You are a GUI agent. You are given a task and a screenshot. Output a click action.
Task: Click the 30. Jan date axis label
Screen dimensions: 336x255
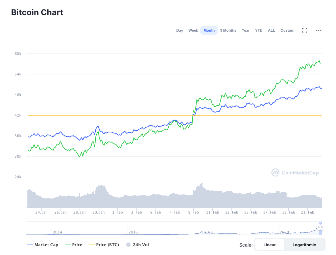tap(98, 212)
